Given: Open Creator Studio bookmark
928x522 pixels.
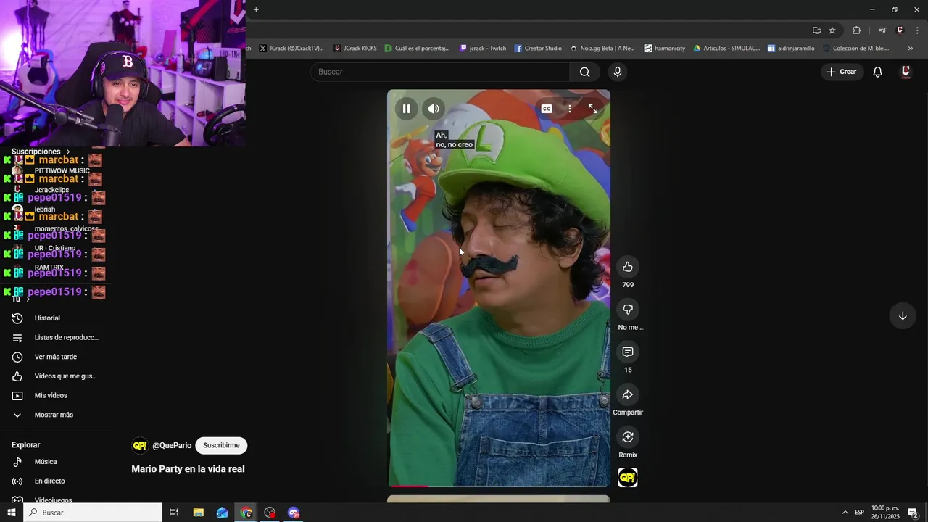Looking at the screenshot, I should (x=538, y=49).
